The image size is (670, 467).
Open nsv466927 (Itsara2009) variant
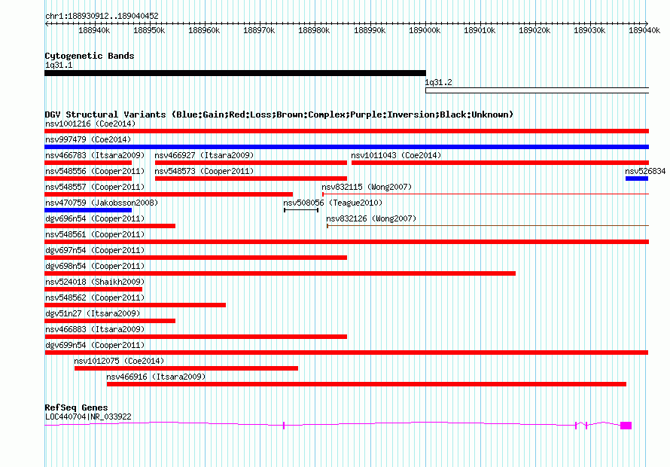pos(204,155)
